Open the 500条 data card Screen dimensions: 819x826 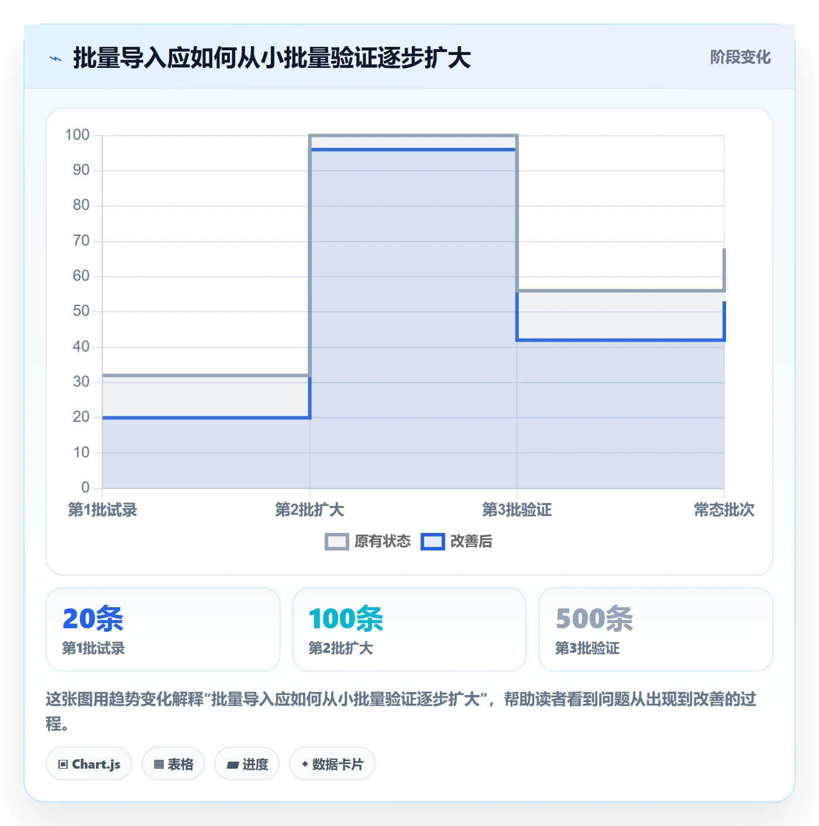coord(656,629)
